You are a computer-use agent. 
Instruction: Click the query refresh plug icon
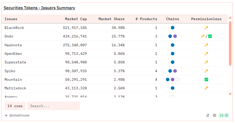click(208, 115)
